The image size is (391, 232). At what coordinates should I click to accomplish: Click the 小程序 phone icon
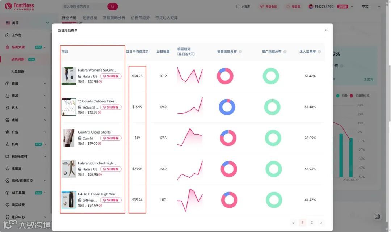[237, 7]
